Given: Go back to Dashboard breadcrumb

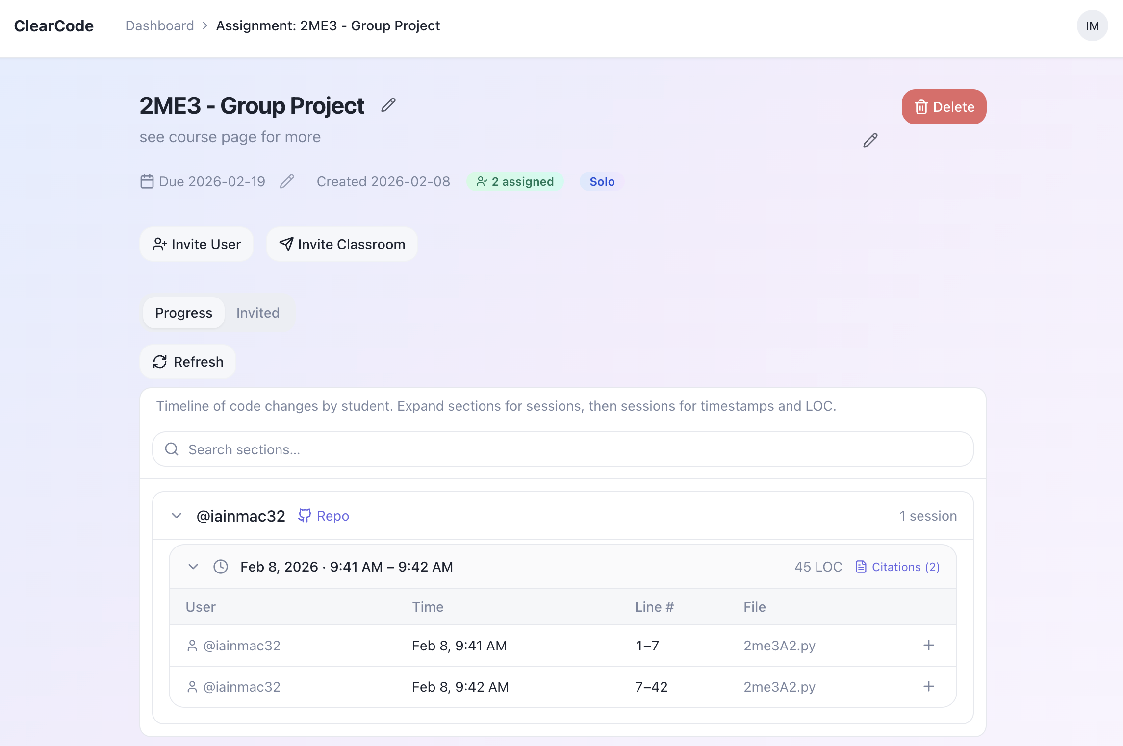Looking at the screenshot, I should click(x=160, y=26).
